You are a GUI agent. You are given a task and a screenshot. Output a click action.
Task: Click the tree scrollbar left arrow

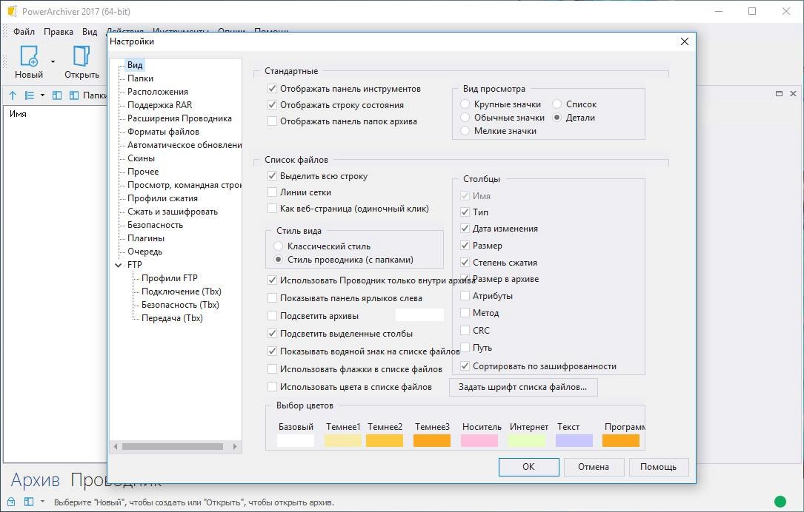pyautogui.click(x=116, y=446)
